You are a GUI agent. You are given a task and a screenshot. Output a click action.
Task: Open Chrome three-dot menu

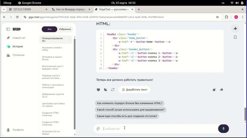click(x=243, y=17)
